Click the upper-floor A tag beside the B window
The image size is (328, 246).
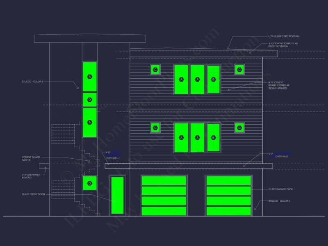pos(197,80)
